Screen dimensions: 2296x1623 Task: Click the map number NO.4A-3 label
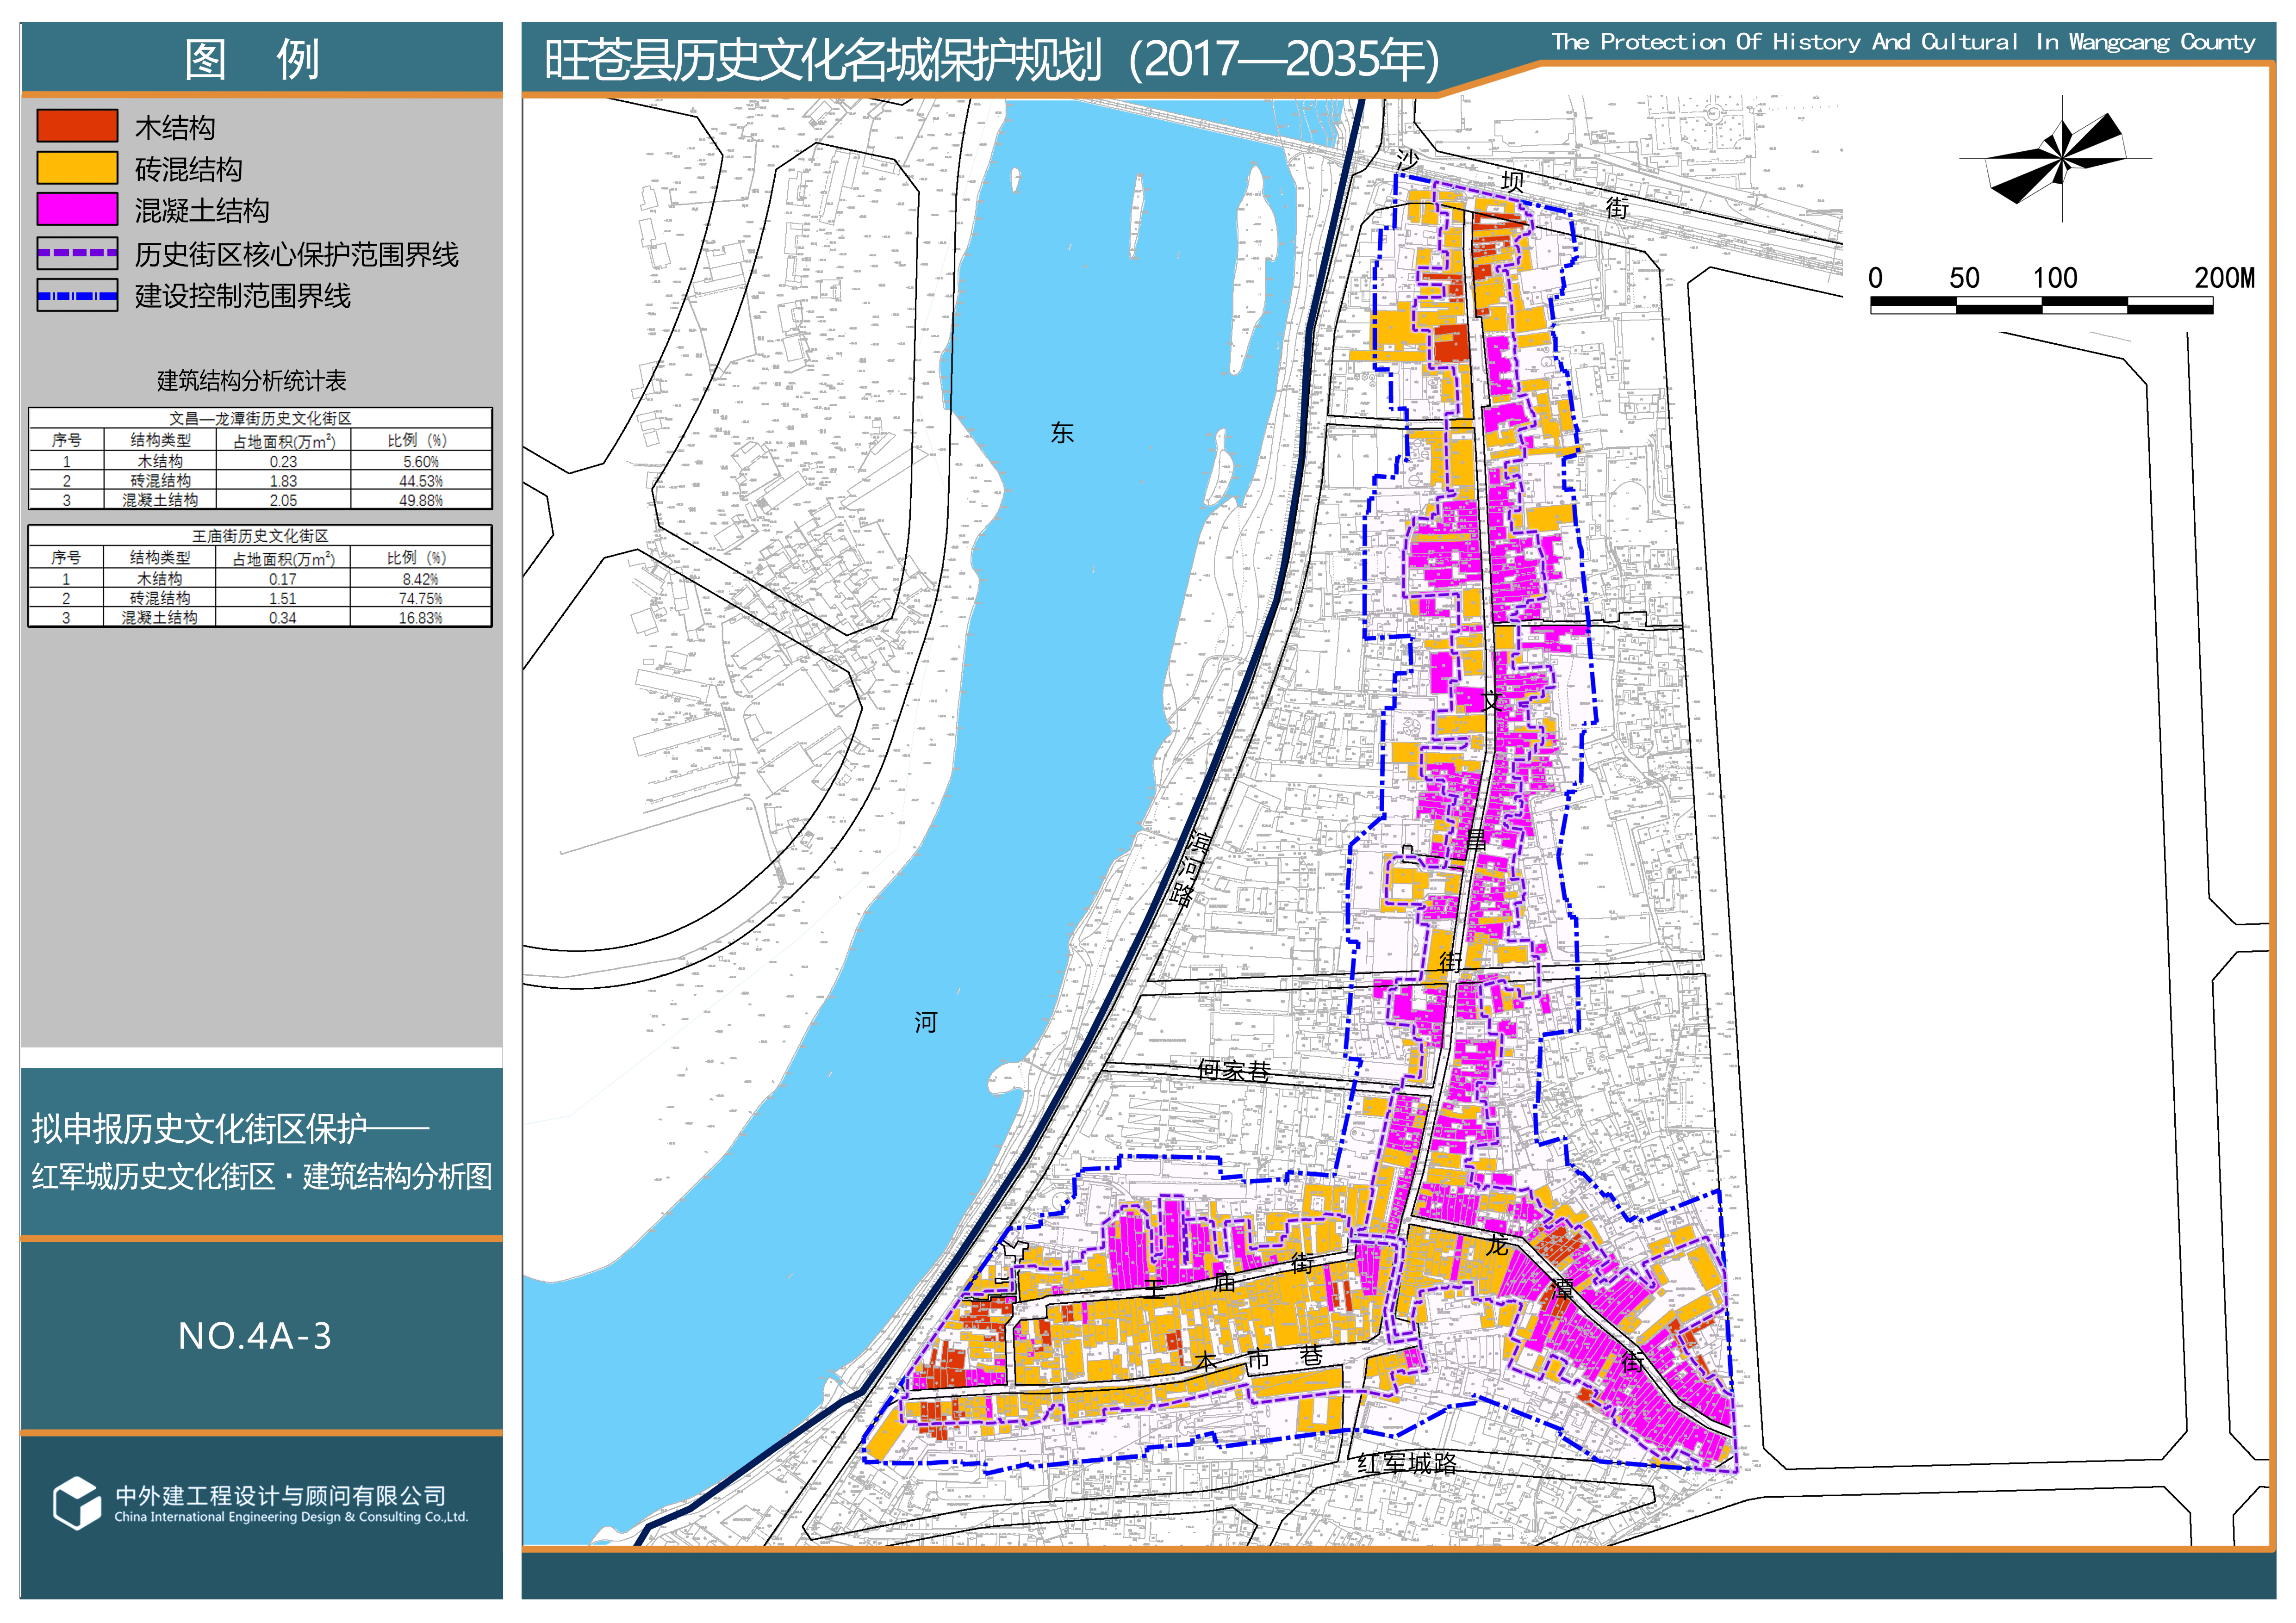pyautogui.click(x=254, y=1336)
